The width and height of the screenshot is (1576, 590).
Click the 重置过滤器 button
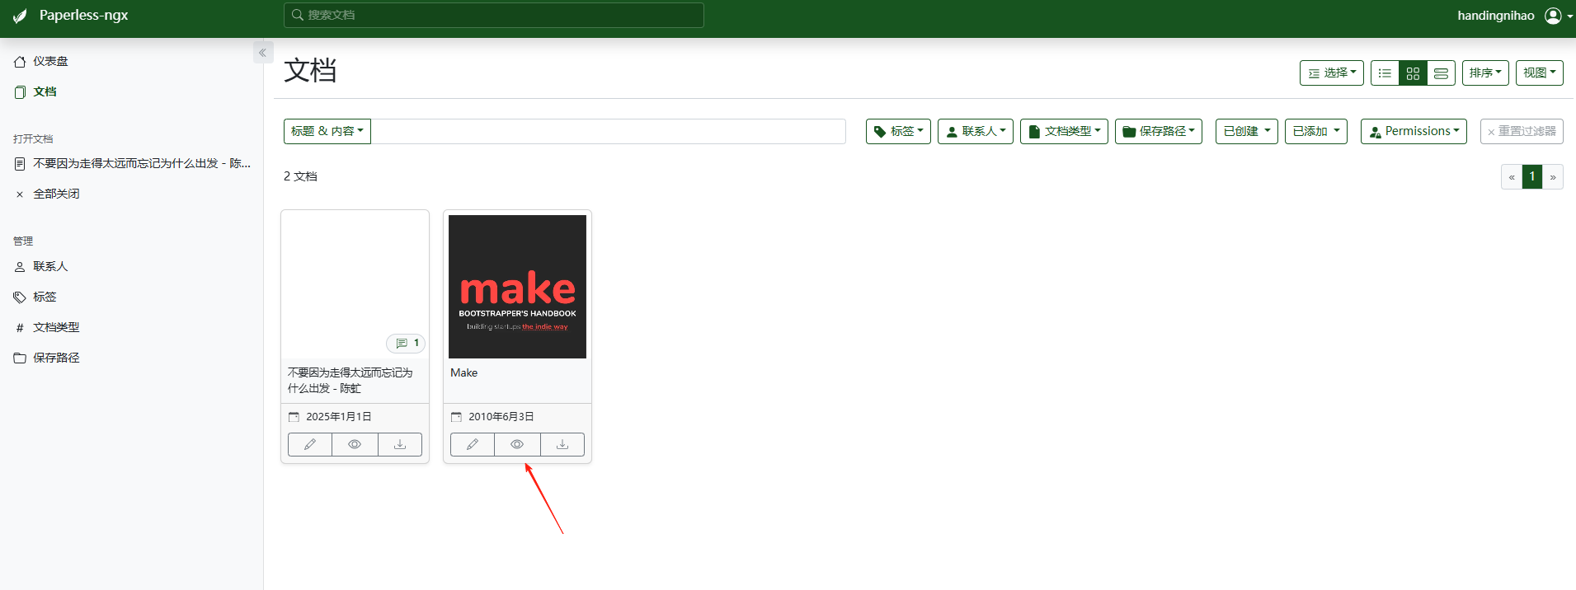1522,131
